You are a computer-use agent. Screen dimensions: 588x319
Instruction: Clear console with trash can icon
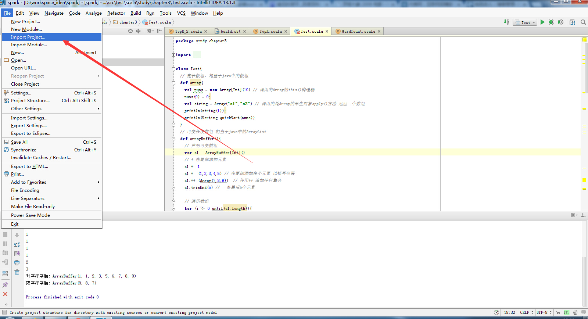17,272
